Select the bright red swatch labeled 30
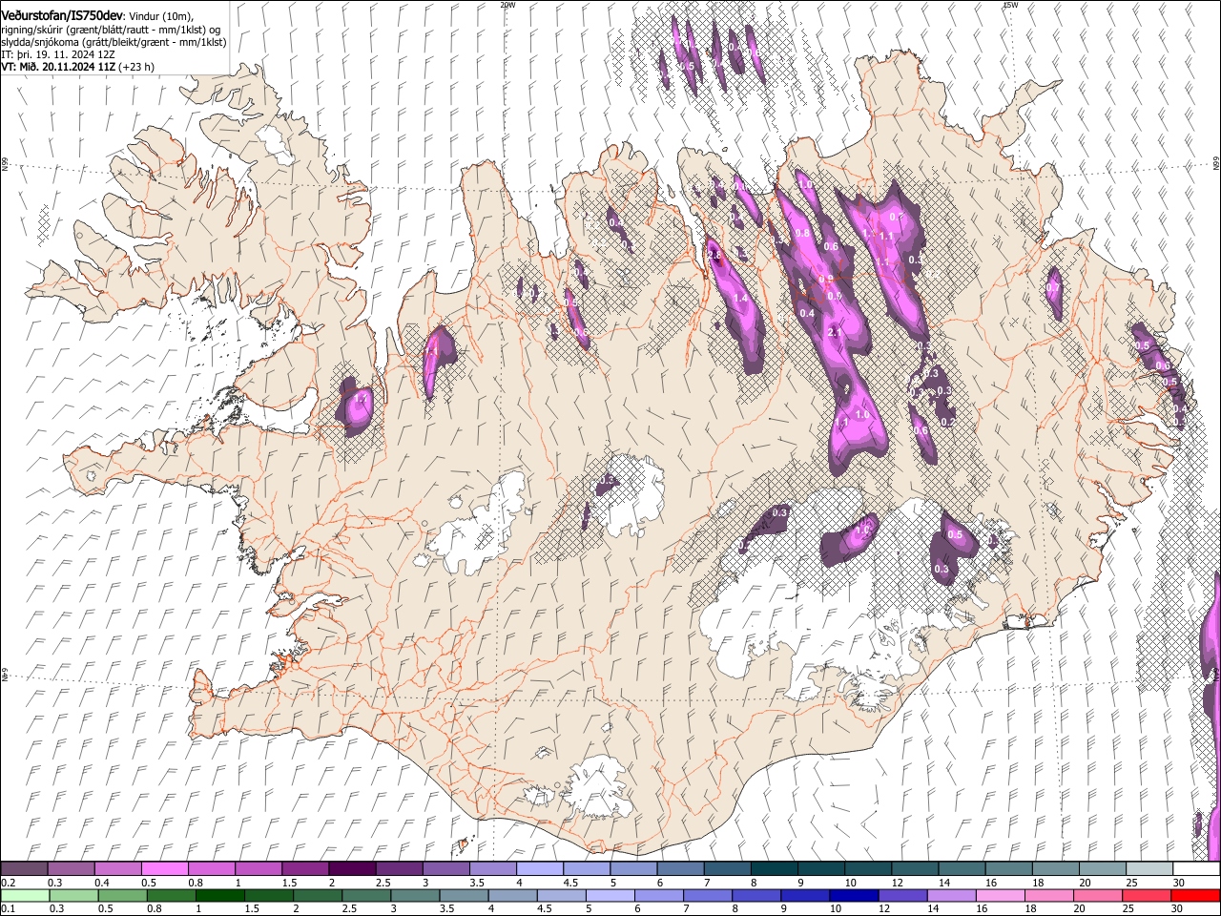Image resolution: width=1221 pixels, height=916 pixels. click(x=1196, y=895)
